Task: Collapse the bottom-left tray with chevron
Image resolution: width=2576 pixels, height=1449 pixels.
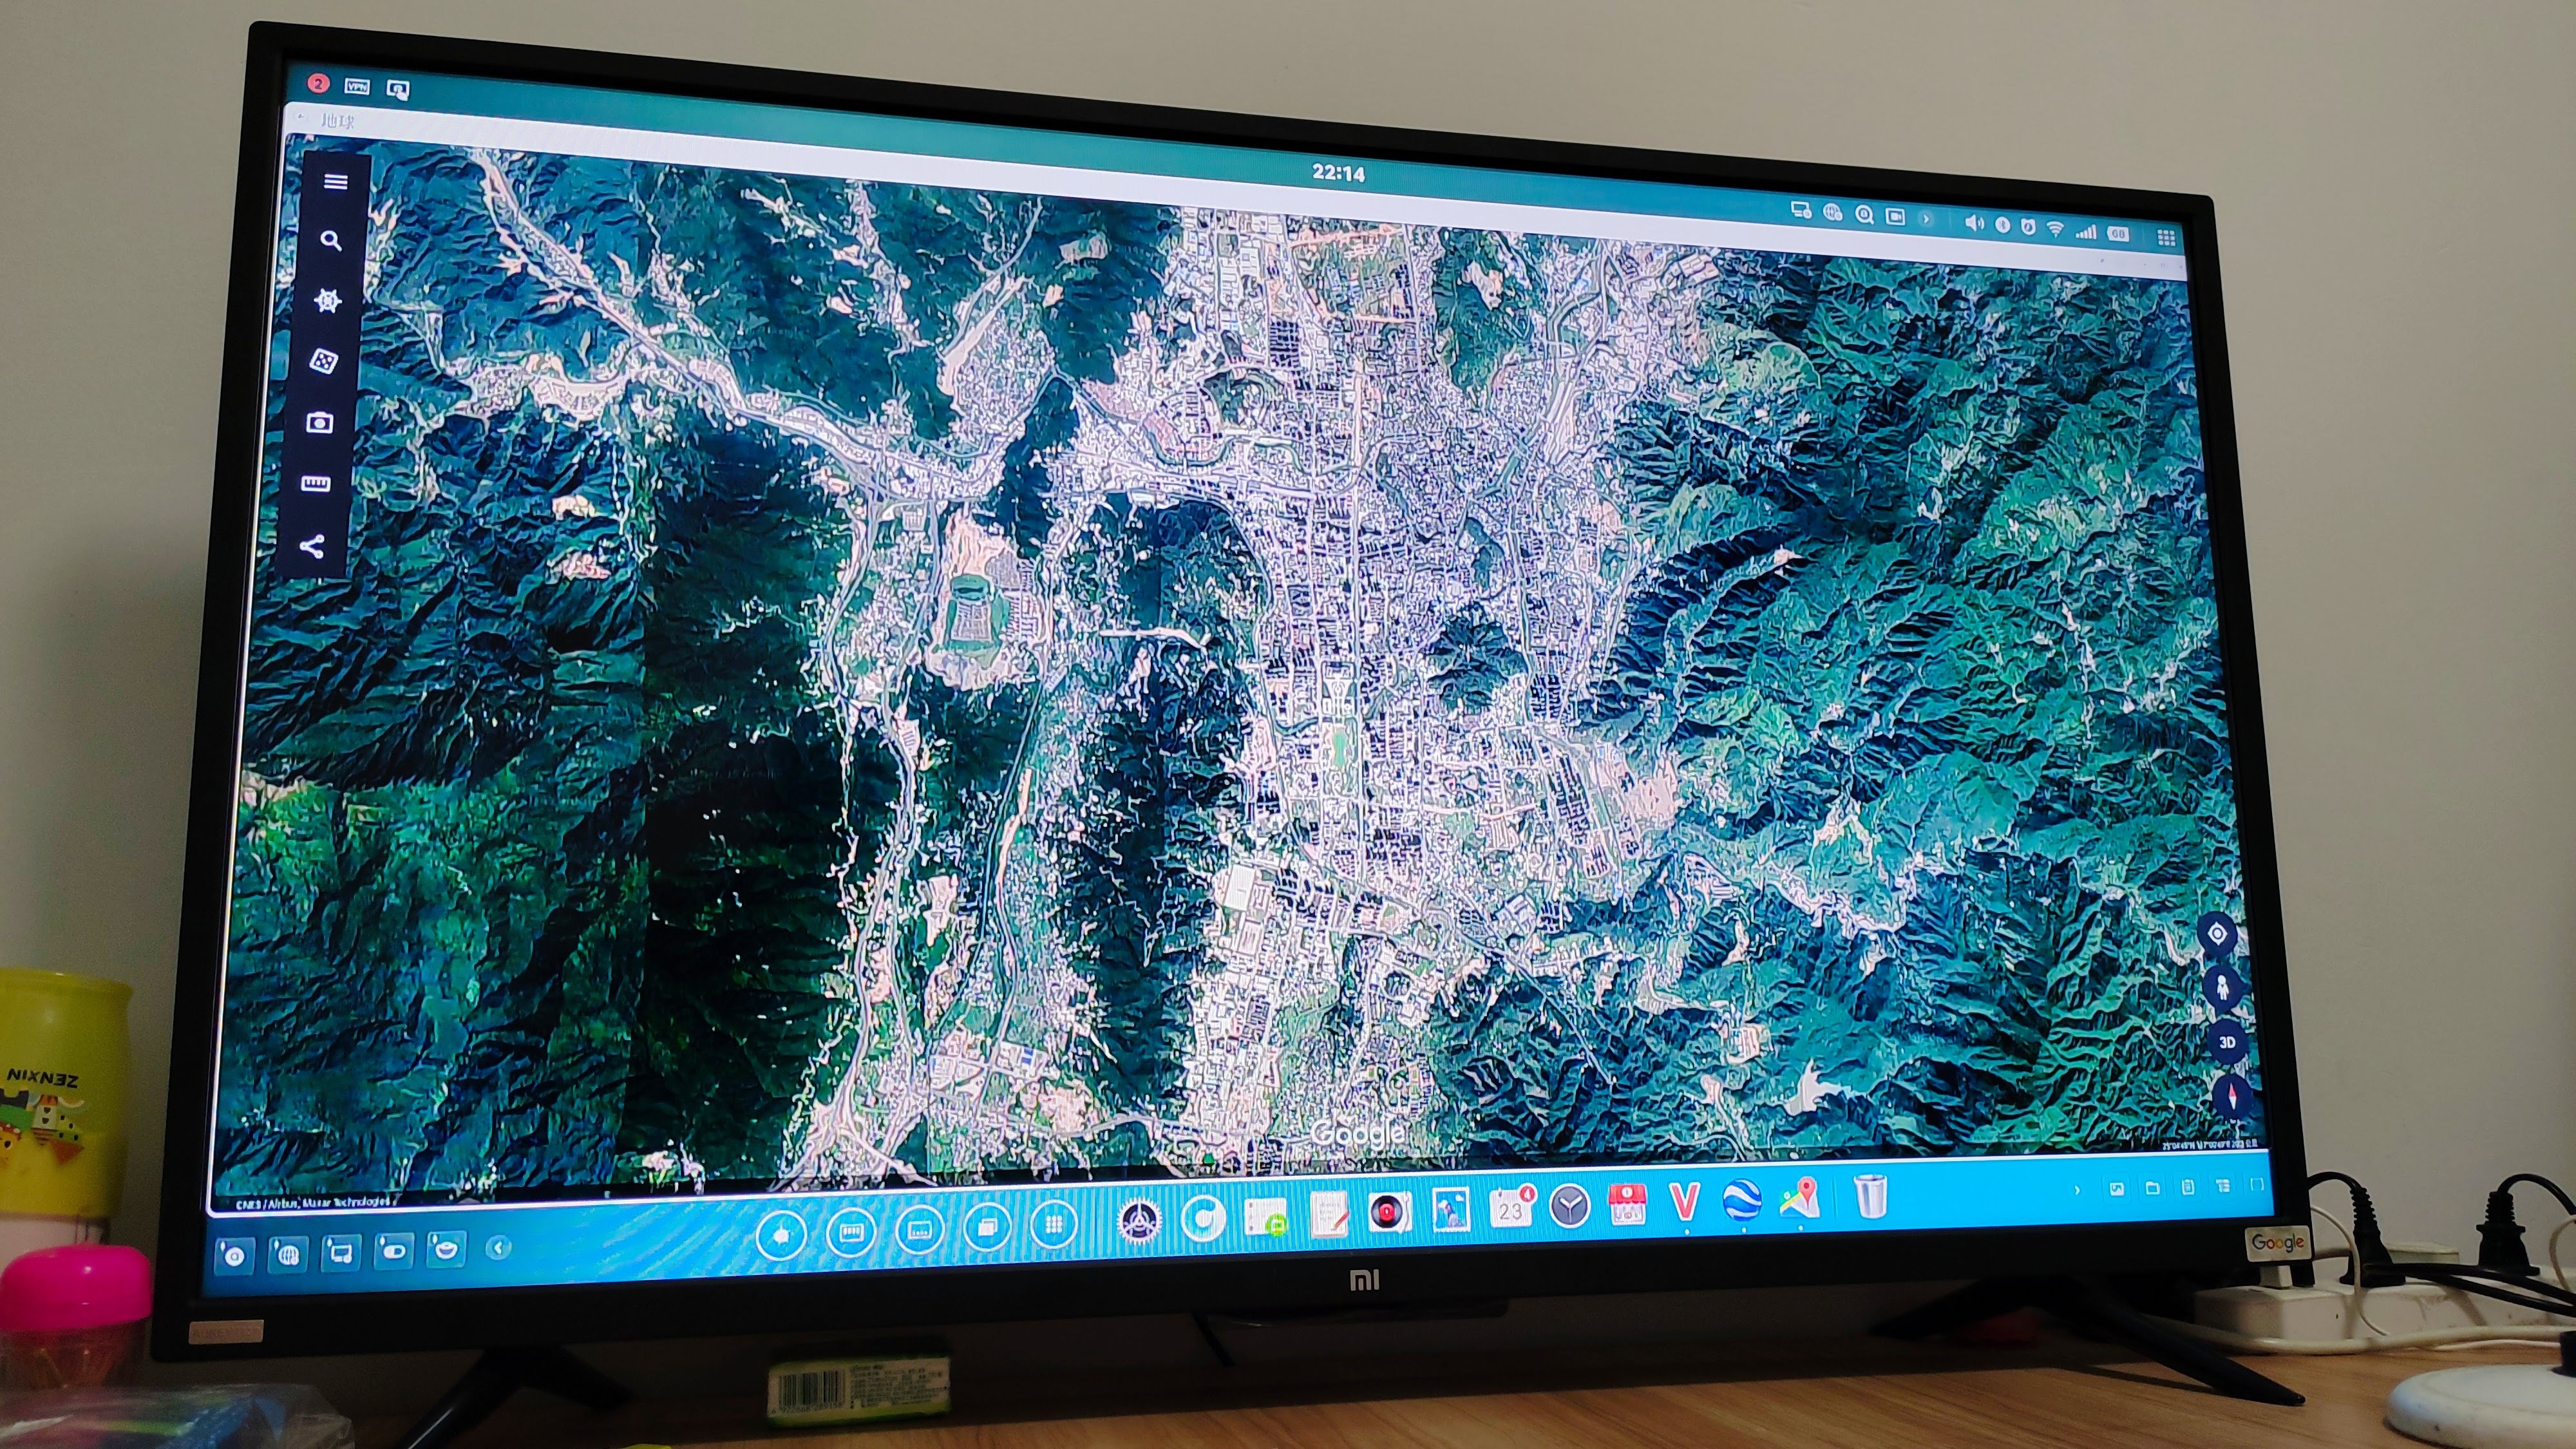Action: (x=498, y=1247)
